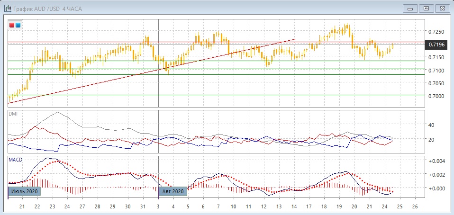Maximize the AUD/USD chart window
This screenshot has width=454, height=215.
[426, 8]
